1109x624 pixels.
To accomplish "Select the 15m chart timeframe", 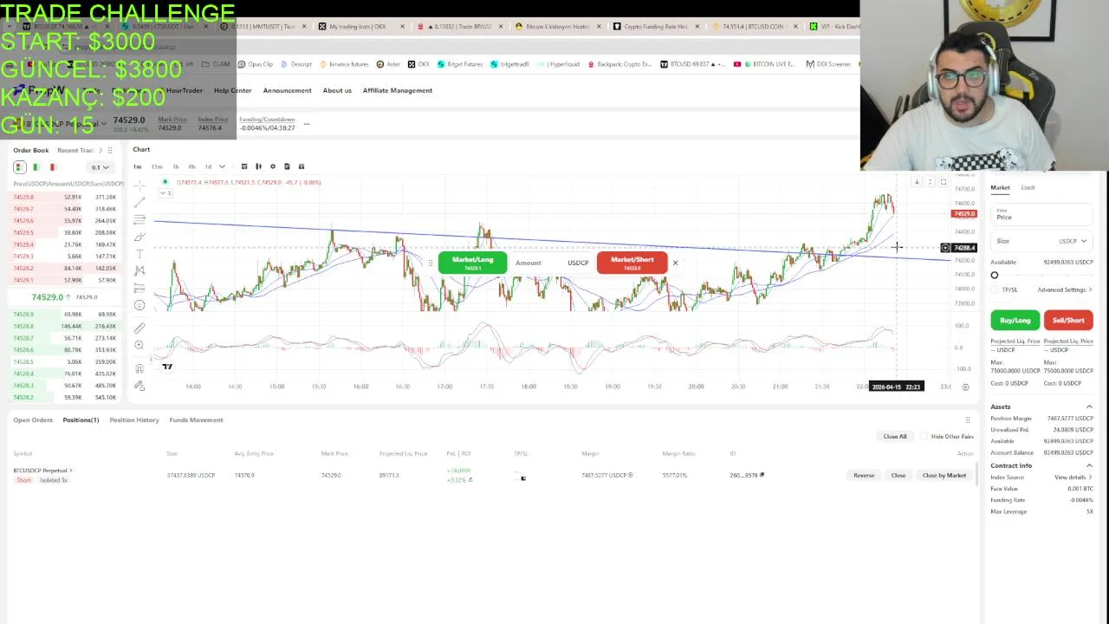I will tap(157, 166).
